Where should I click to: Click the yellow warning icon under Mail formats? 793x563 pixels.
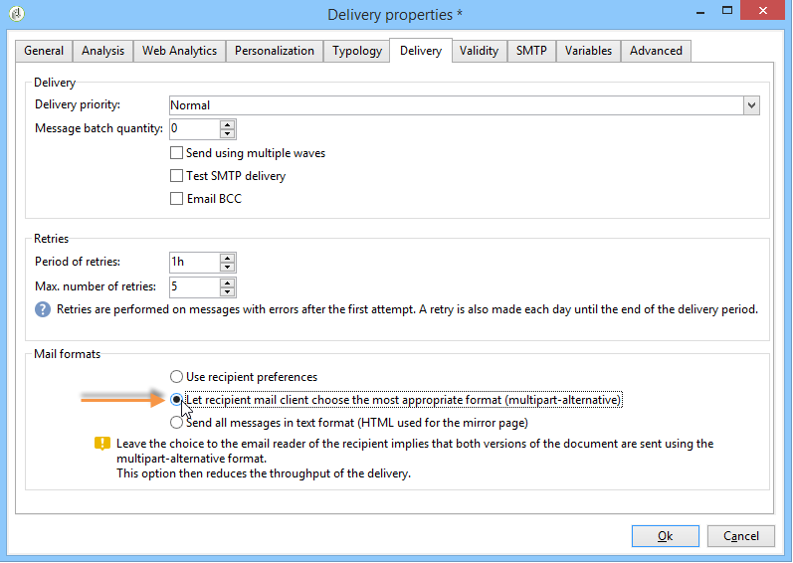point(102,444)
